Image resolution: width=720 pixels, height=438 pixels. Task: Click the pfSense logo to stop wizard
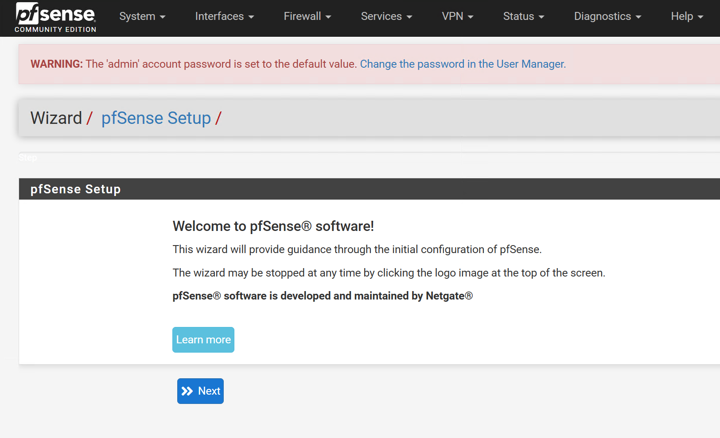55,14
